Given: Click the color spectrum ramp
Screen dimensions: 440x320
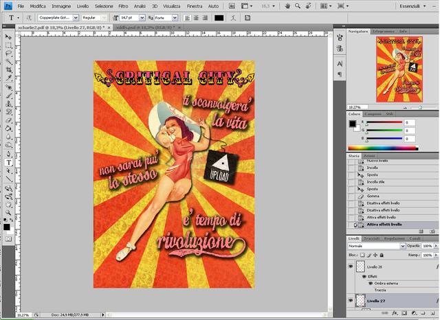Looking at the screenshot, I should pyautogui.click(x=384, y=148).
